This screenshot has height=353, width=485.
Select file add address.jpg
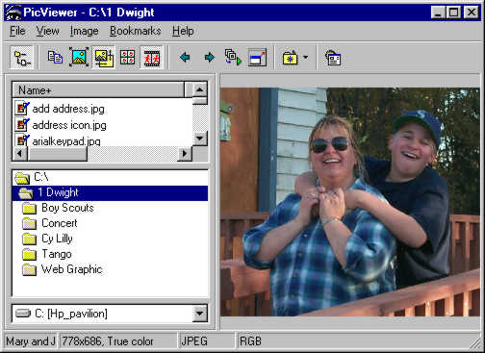[68, 109]
